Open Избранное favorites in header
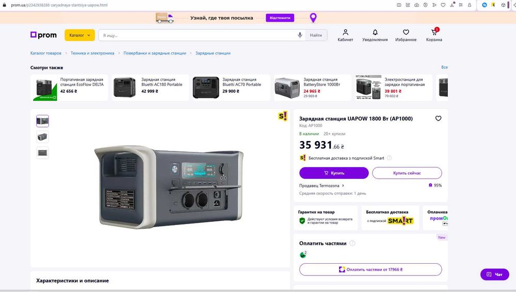Image resolution: width=516 pixels, height=292 pixels. pos(406,36)
